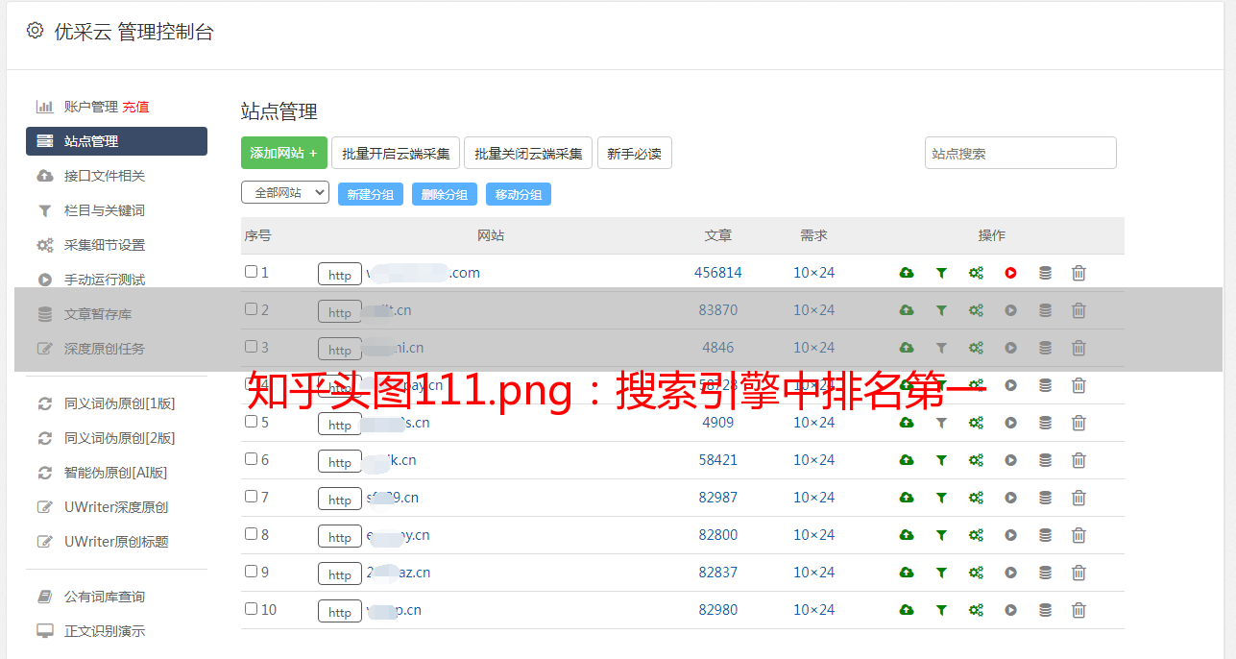Click 批量关闭云端采集 button
Viewport: 1236px width, 659px height.
[x=528, y=153]
